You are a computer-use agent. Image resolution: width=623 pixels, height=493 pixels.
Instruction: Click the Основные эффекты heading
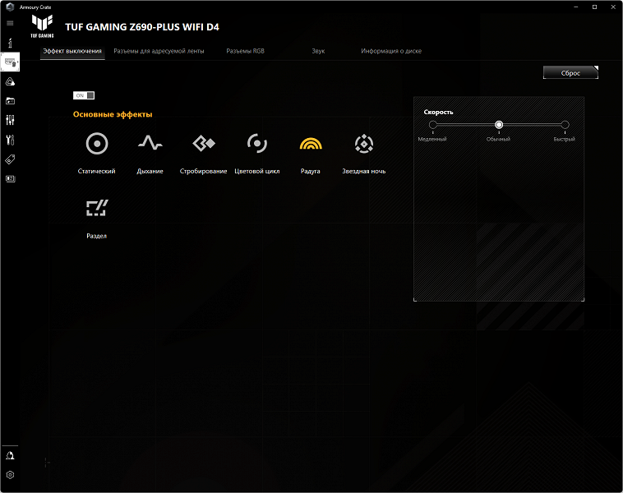(113, 114)
